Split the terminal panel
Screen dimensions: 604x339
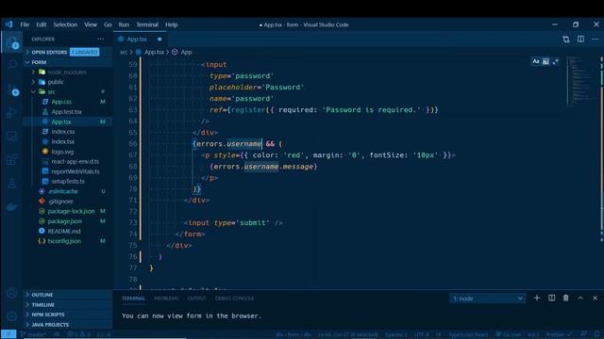[551, 298]
